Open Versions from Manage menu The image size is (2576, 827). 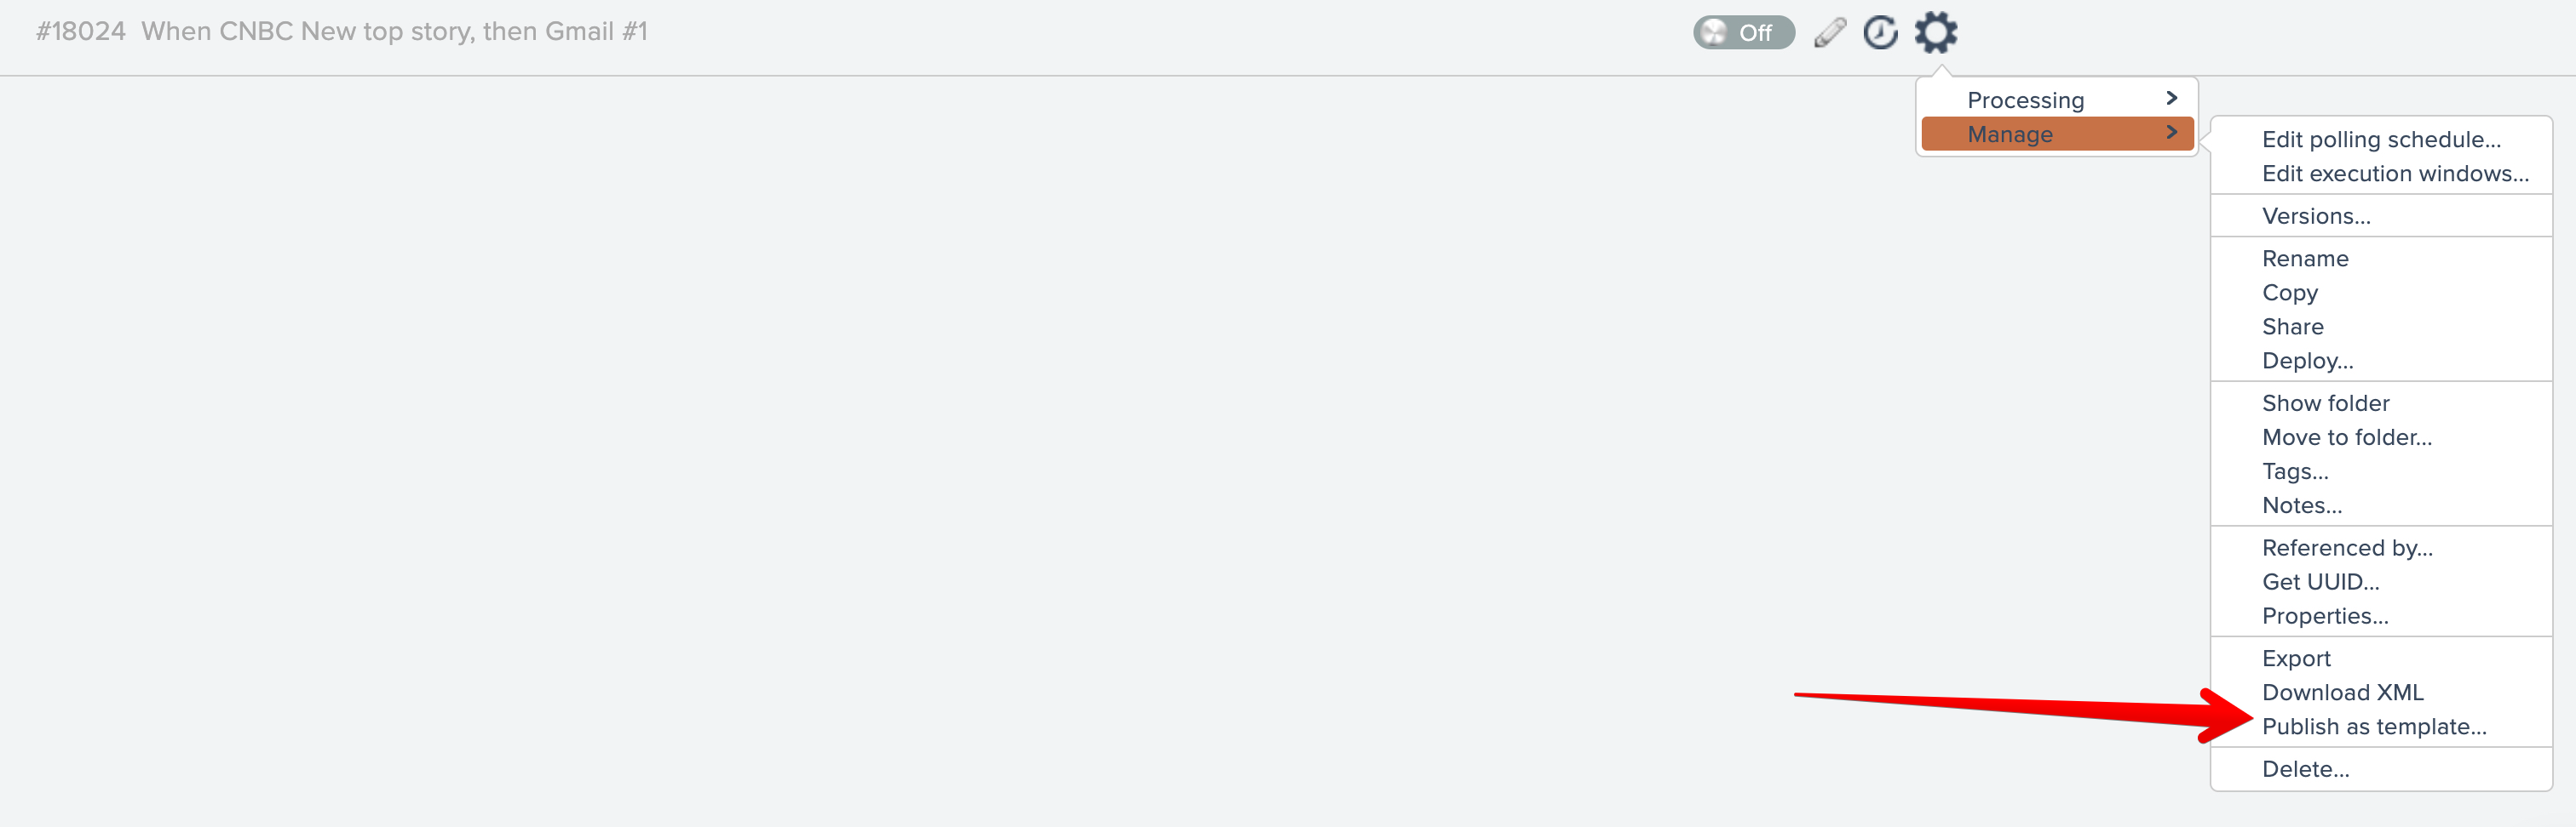(x=2315, y=217)
